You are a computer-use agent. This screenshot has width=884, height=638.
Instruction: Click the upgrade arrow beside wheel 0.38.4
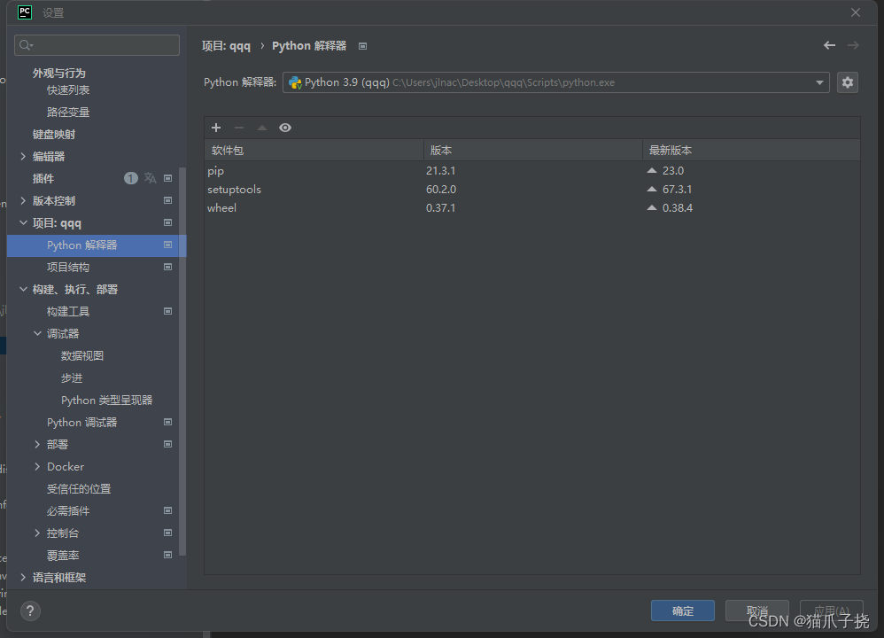click(x=652, y=207)
